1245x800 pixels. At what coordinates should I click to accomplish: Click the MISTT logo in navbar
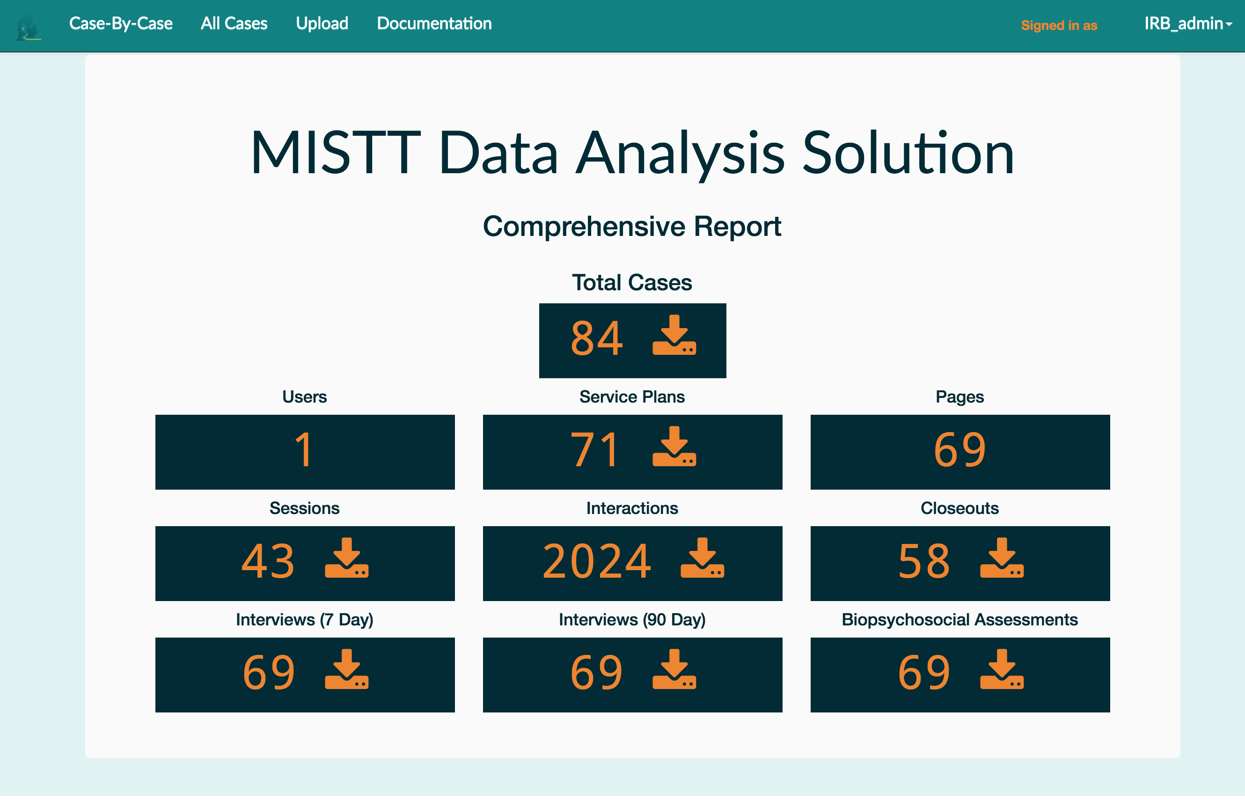point(29,27)
